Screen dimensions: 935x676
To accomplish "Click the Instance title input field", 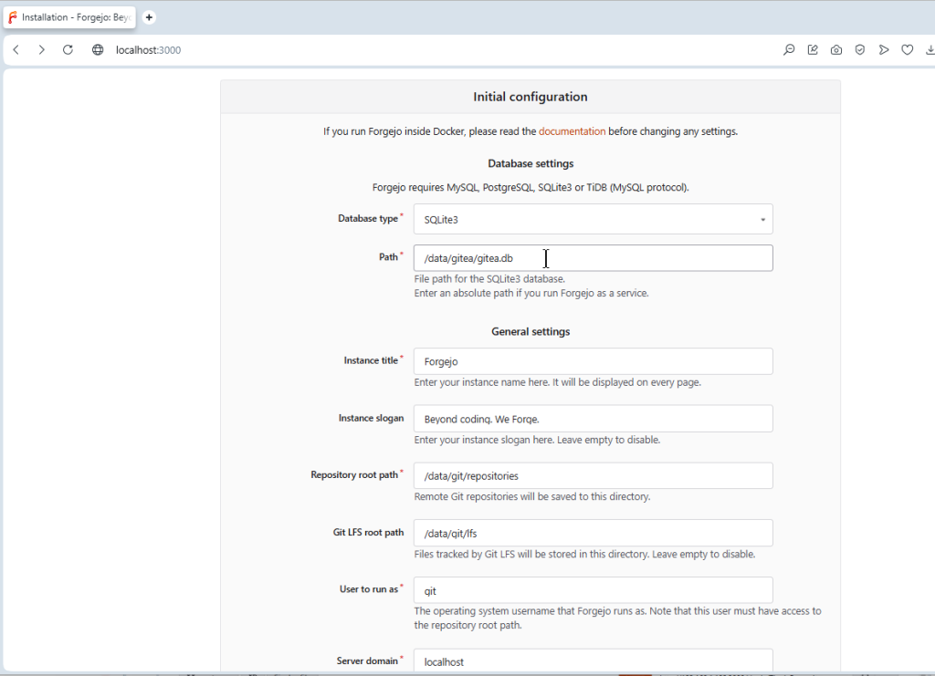I will (593, 361).
